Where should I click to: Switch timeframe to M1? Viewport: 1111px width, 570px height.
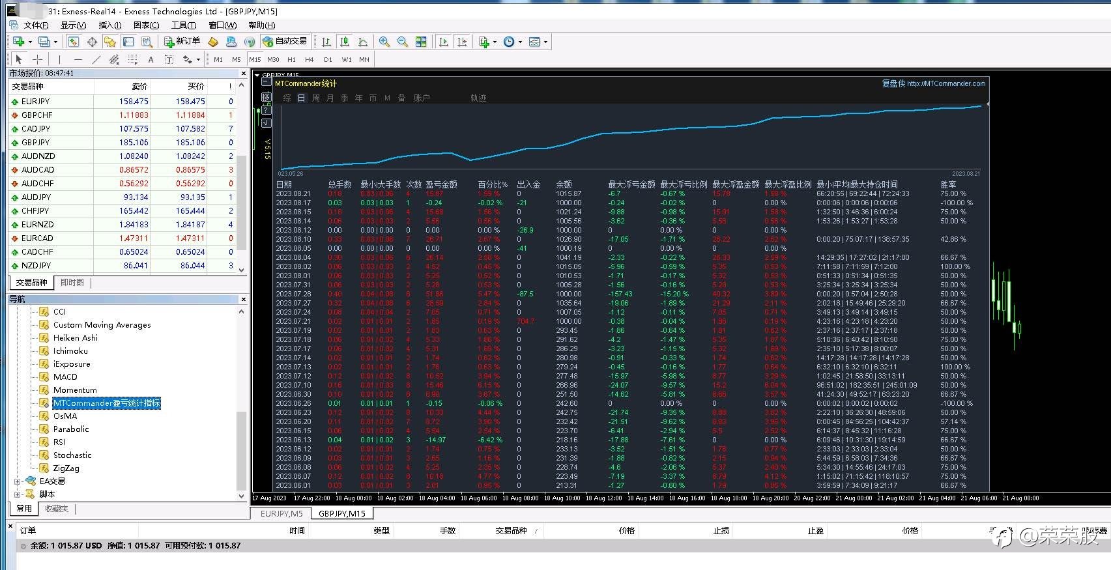218,59
